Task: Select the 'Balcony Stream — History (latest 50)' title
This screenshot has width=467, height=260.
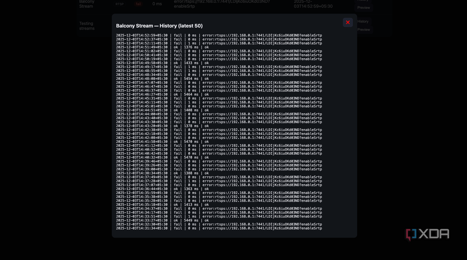Action: pyautogui.click(x=159, y=26)
